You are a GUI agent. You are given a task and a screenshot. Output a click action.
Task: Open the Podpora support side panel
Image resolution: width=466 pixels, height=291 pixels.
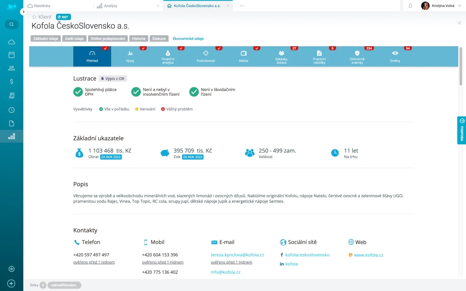[x=462, y=130]
